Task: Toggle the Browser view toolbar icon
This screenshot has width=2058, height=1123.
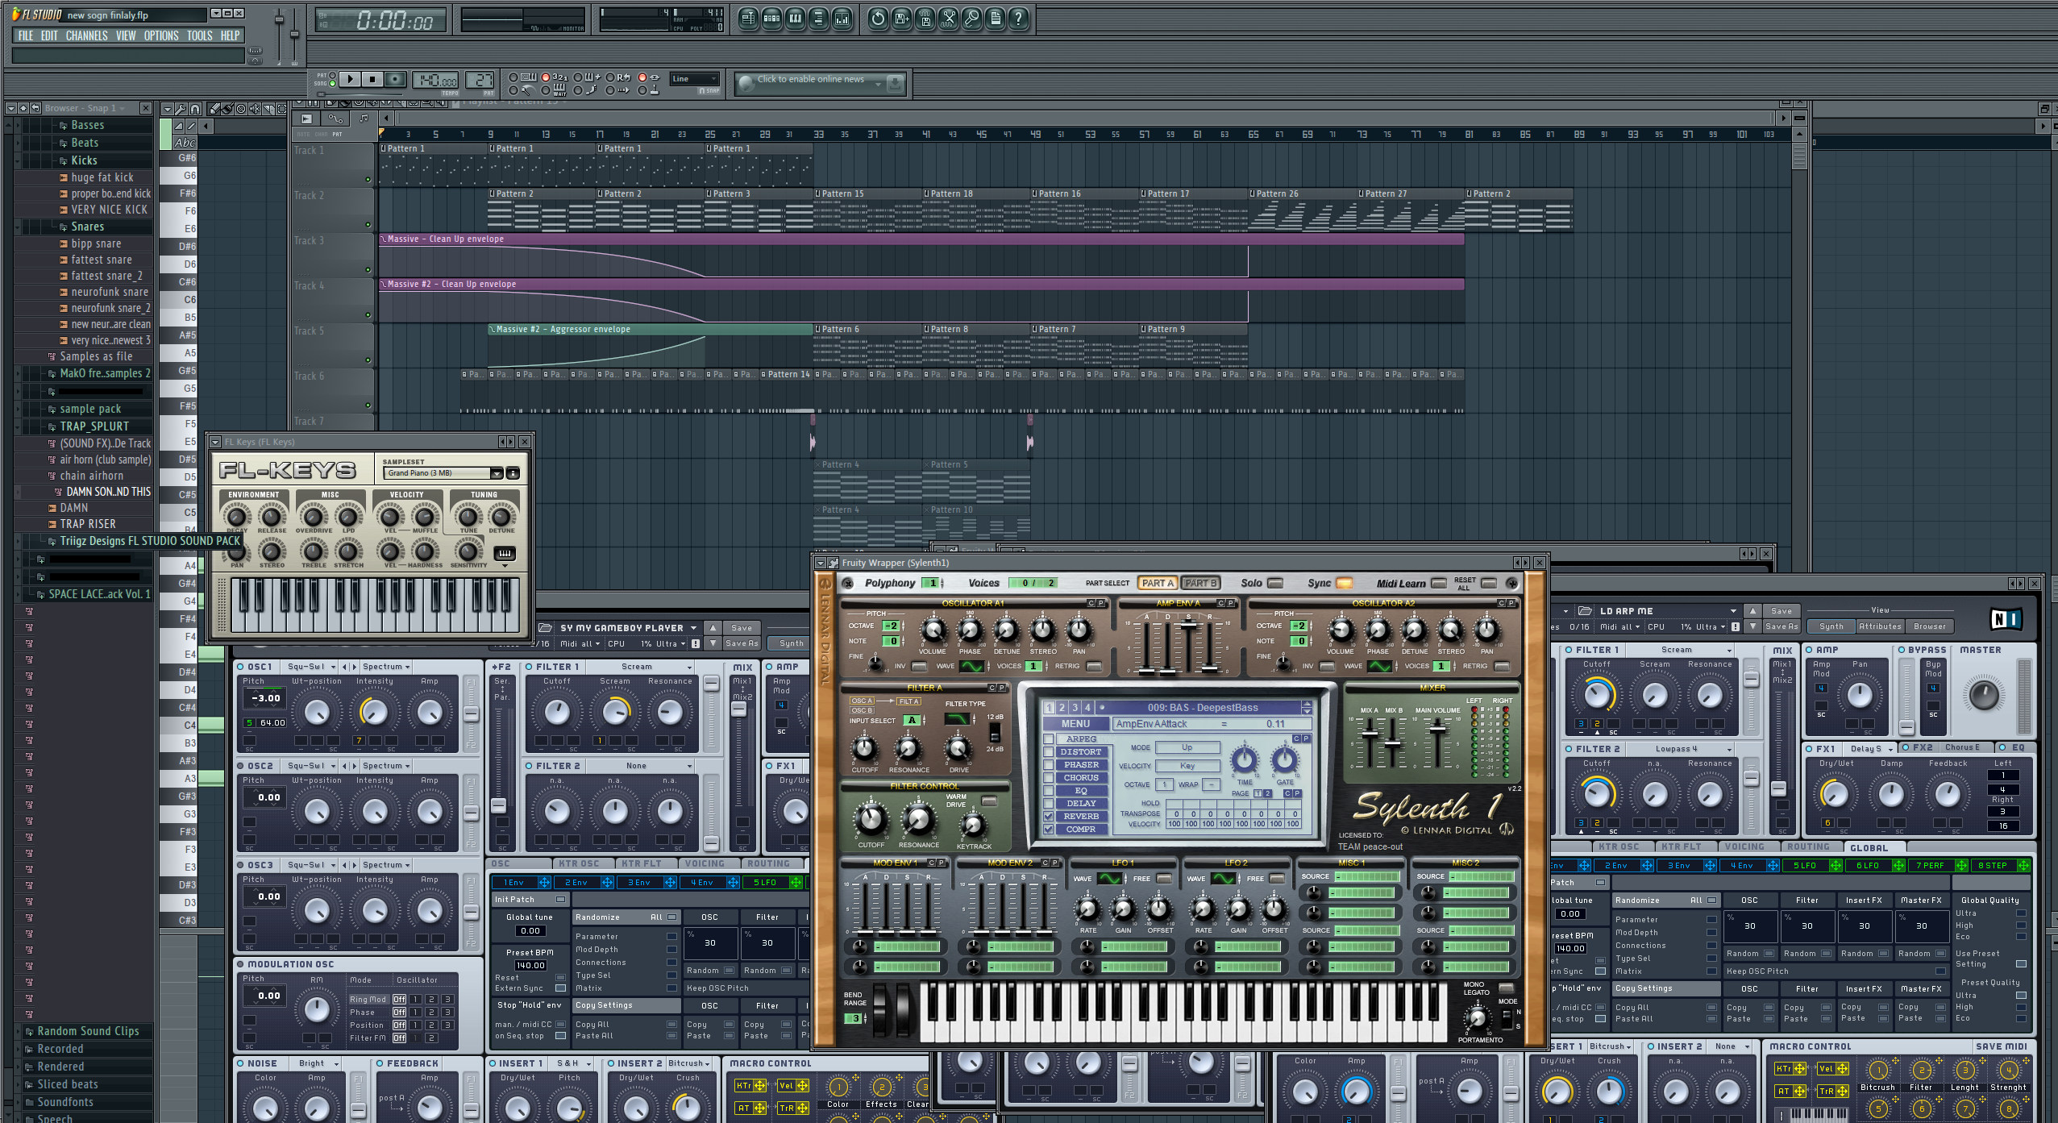Action: pos(818,19)
